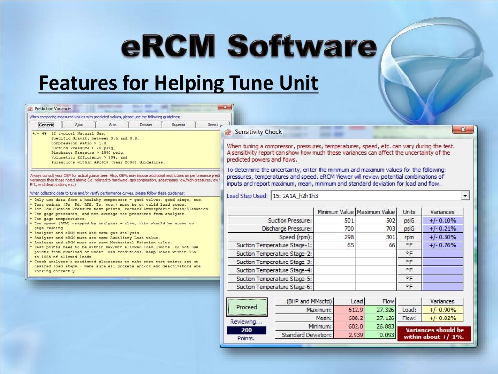Click Discharge Pressure maximum value 703
This screenshot has height=374, width=498.
click(x=376, y=229)
